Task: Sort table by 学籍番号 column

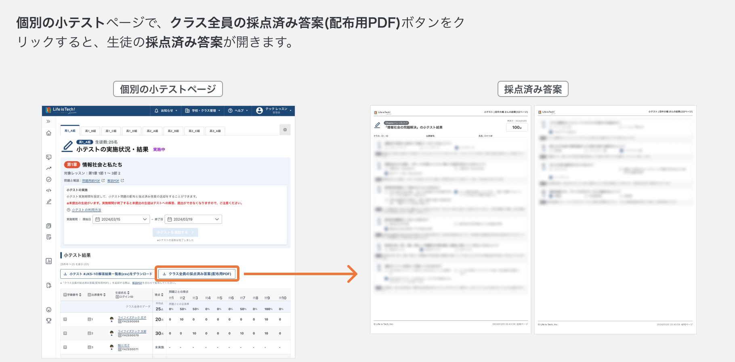Action: [x=72, y=295]
